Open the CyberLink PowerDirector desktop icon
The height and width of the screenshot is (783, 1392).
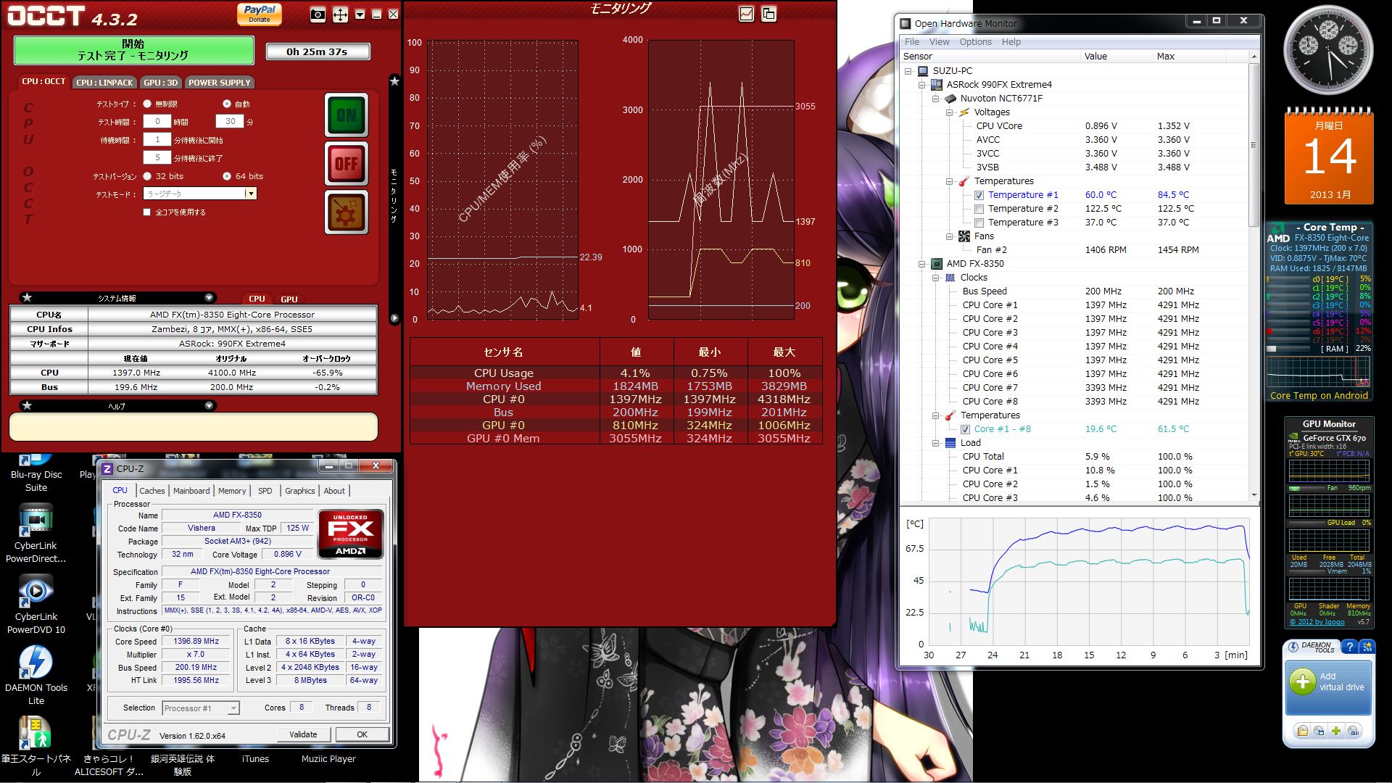click(36, 535)
